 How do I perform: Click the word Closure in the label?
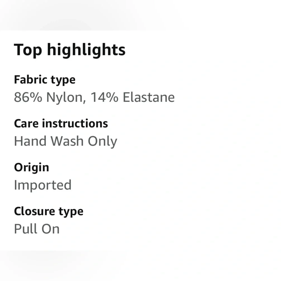34,211
